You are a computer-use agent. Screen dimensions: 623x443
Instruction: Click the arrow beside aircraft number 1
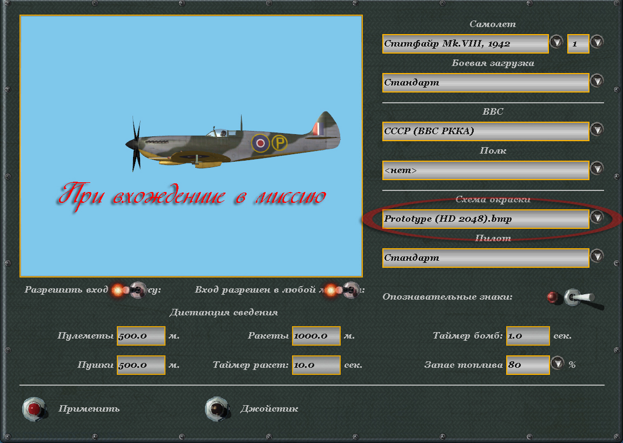(x=597, y=42)
